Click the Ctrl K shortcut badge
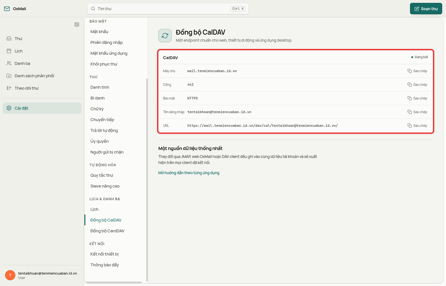The image size is (446, 286). (238, 9)
